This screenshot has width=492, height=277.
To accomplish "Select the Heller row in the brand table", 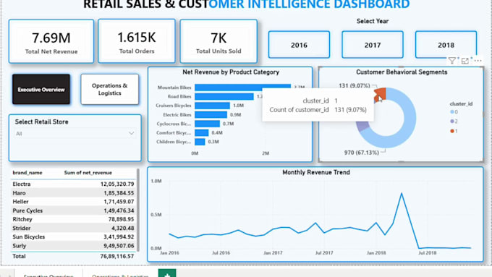I will 73,201.
